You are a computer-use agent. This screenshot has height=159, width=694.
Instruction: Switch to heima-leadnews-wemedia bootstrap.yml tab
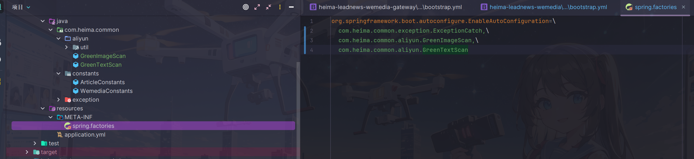click(544, 7)
